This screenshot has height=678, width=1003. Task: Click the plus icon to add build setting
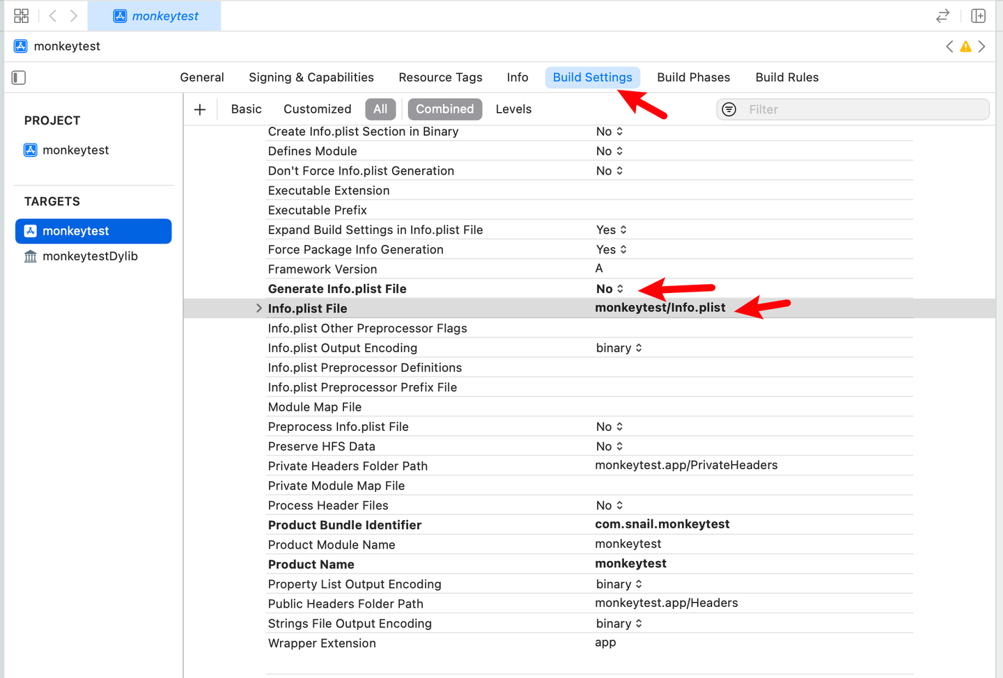pyautogui.click(x=200, y=109)
